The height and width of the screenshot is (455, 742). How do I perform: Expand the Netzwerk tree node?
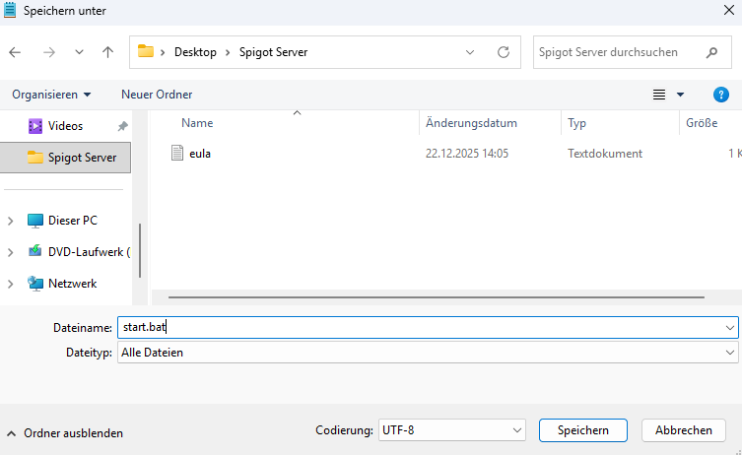coord(11,284)
